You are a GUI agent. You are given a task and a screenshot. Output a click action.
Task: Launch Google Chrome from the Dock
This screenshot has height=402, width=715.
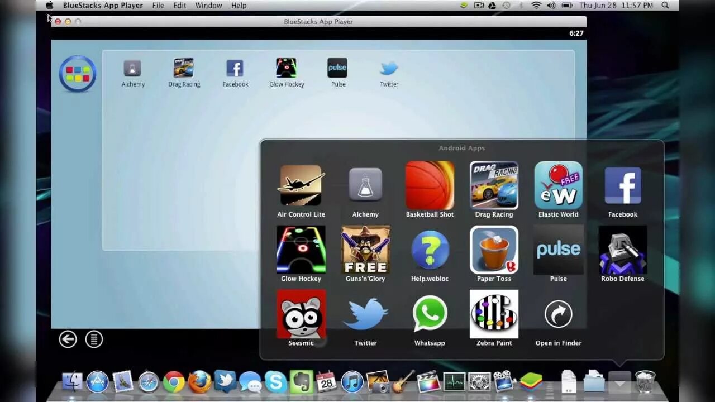coord(174,381)
